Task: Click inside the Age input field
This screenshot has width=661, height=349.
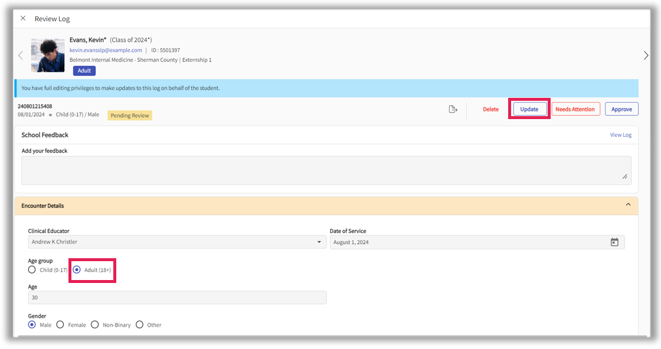Action: click(177, 297)
